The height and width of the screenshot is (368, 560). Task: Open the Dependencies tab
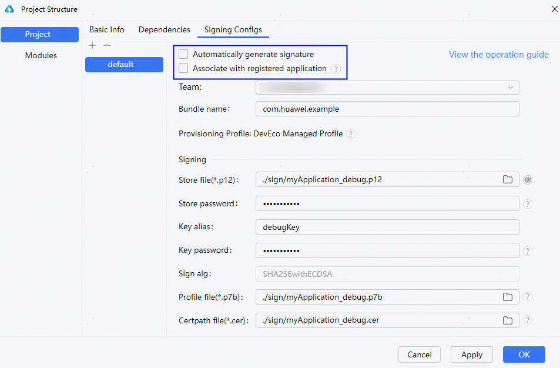165,30
